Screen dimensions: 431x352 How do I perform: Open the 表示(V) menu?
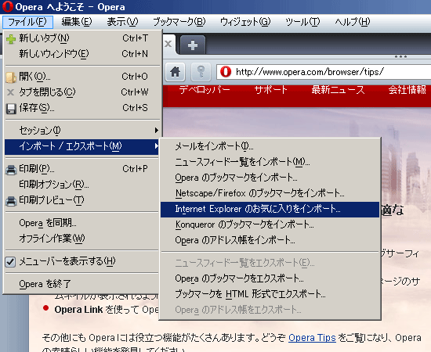[x=122, y=22]
